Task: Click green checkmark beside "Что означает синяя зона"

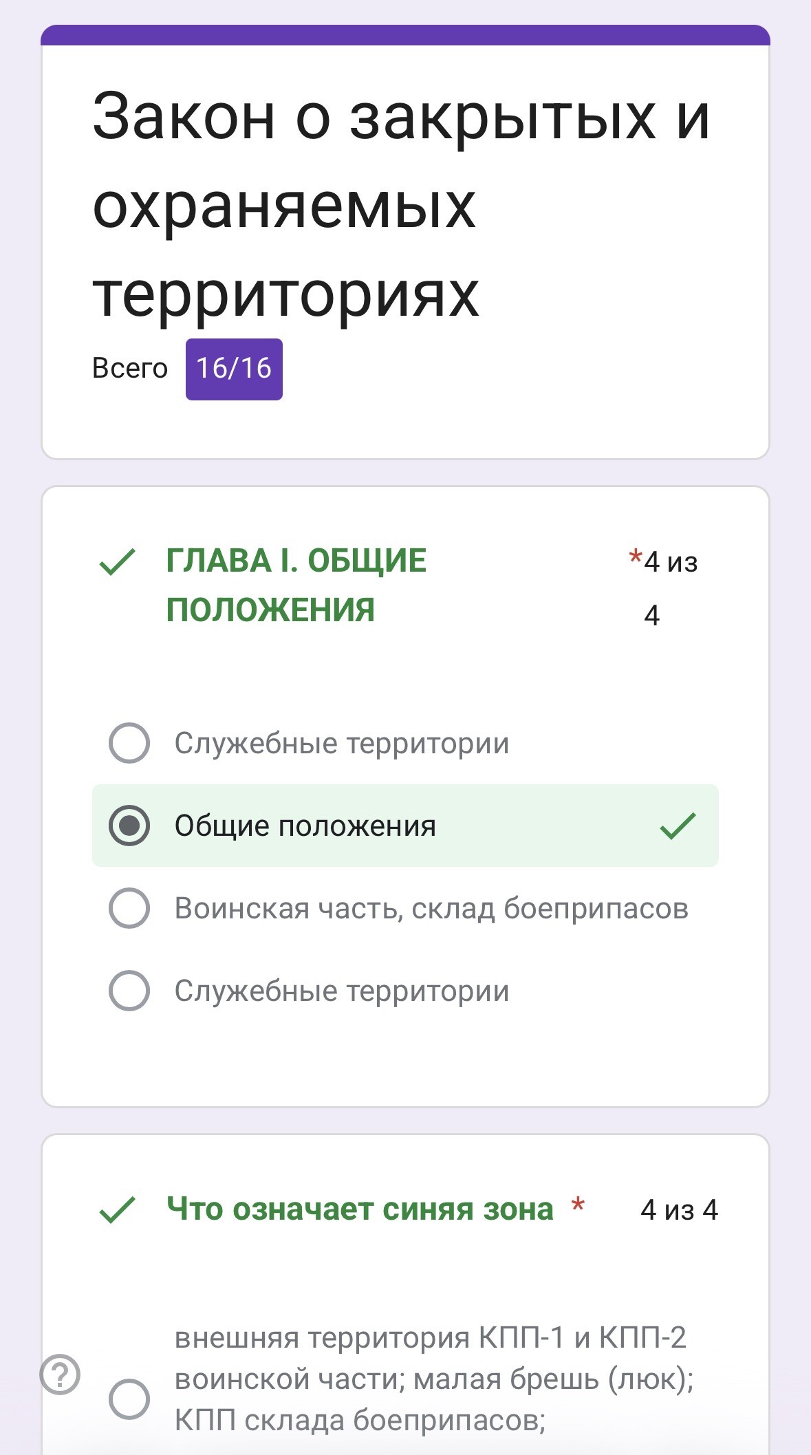Action: pyautogui.click(x=118, y=1209)
